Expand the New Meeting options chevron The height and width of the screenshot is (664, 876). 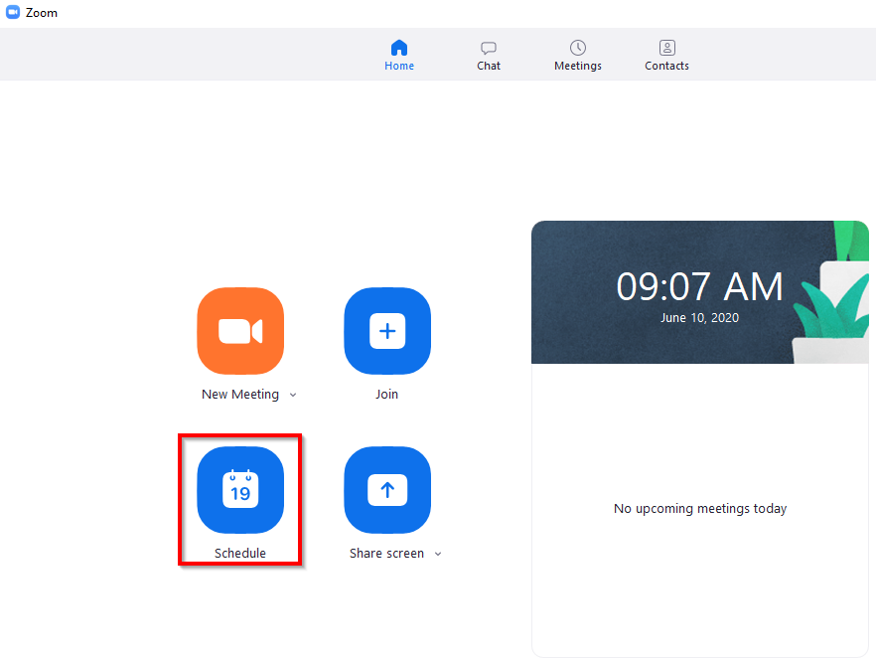293,396
